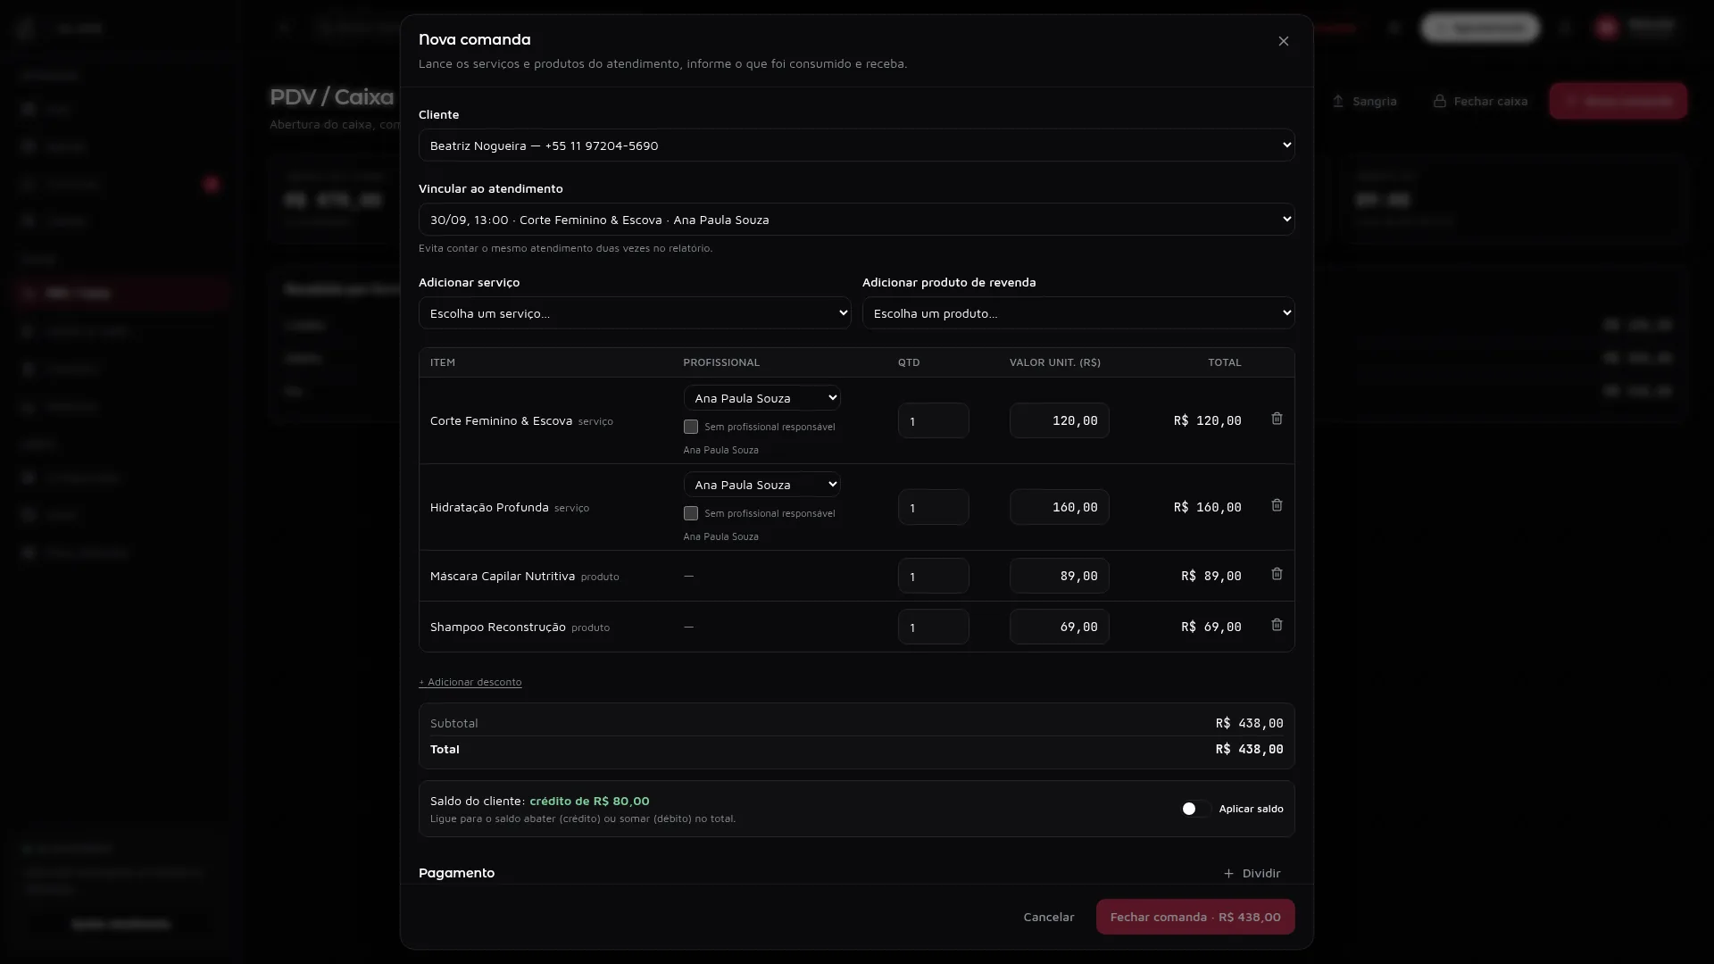
Task: Click quantity field for Corte Feminino & Escova
Action: [x=933, y=420]
